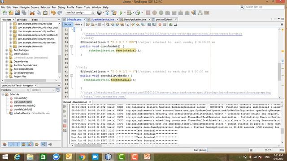The height and width of the screenshot is (161, 287).
Task: Switch to the pom.xml [demo] tab
Action: (x=164, y=19)
